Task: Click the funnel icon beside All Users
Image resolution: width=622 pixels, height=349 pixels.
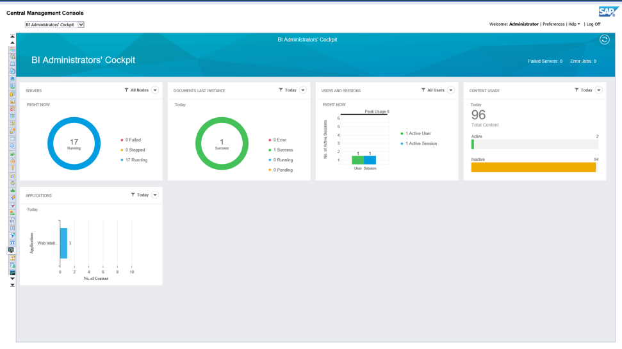Action: tap(423, 90)
